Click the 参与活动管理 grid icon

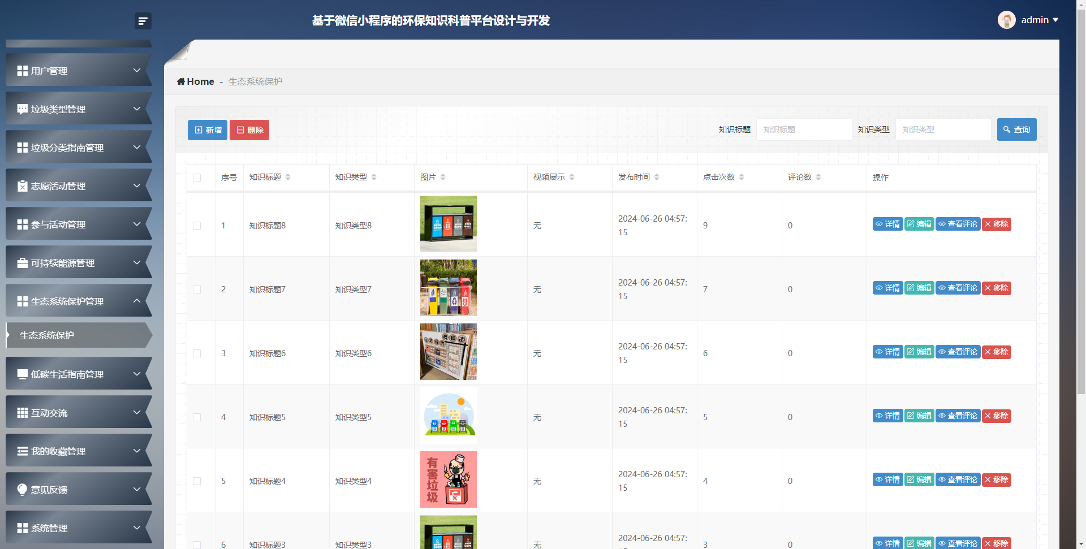point(23,224)
